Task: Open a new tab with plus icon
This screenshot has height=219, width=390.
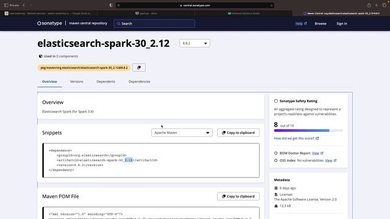Action: point(377,5)
